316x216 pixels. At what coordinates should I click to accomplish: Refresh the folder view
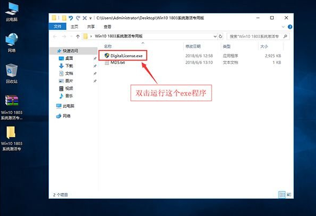220,36
